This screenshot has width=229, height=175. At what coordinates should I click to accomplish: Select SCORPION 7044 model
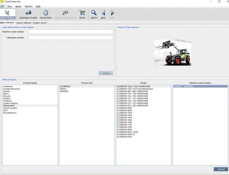[144, 120]
